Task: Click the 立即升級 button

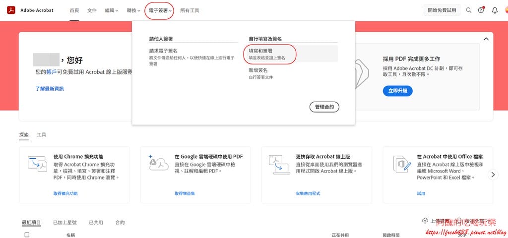Action: 397,91
